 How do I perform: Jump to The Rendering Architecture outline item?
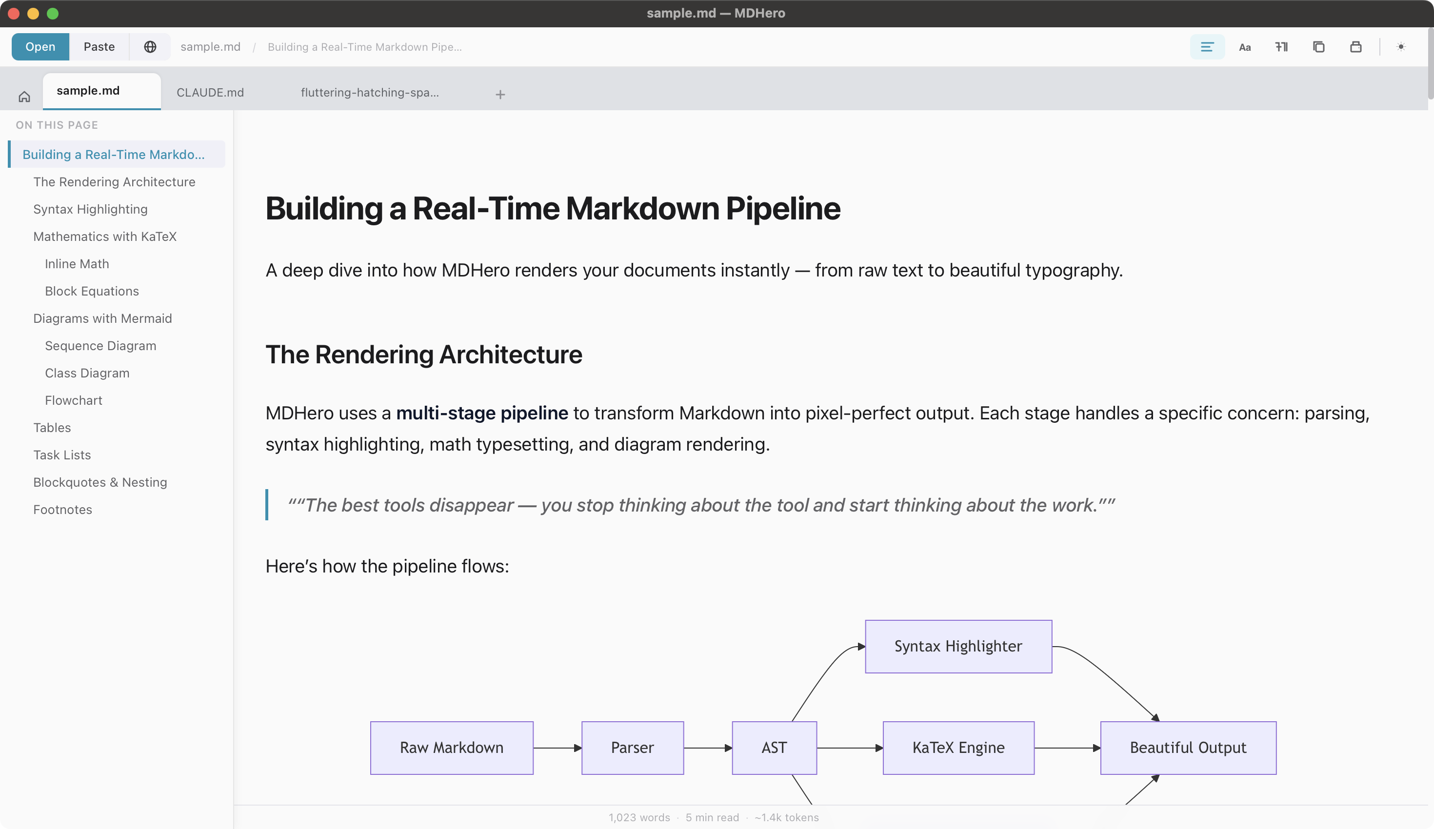click(x=114, y=181)
